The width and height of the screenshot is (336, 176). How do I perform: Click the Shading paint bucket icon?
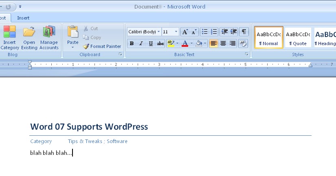click(199, 43)
